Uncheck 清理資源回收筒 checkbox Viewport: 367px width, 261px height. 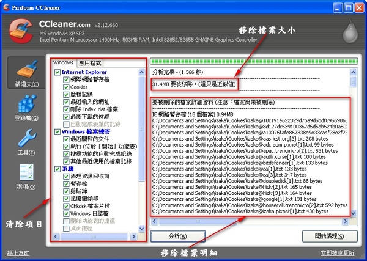pos(66,176)
